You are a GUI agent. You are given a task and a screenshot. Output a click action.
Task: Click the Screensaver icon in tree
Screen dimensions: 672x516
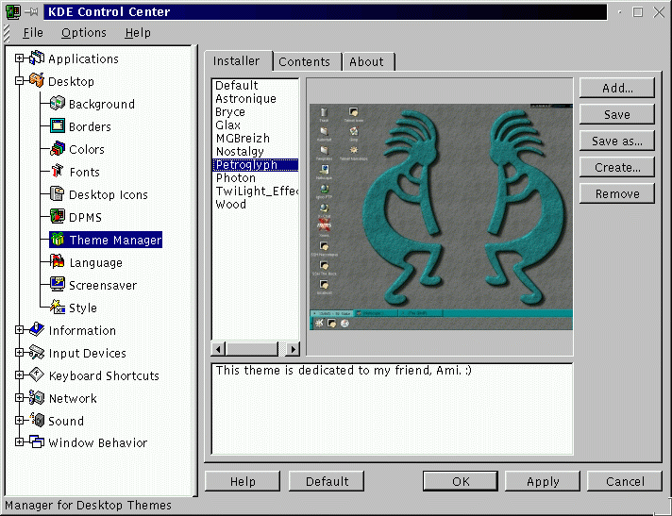(x=57, y=285)
